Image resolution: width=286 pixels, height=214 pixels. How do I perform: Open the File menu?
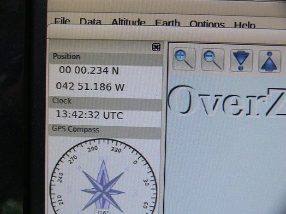click(x=62, y=21)
